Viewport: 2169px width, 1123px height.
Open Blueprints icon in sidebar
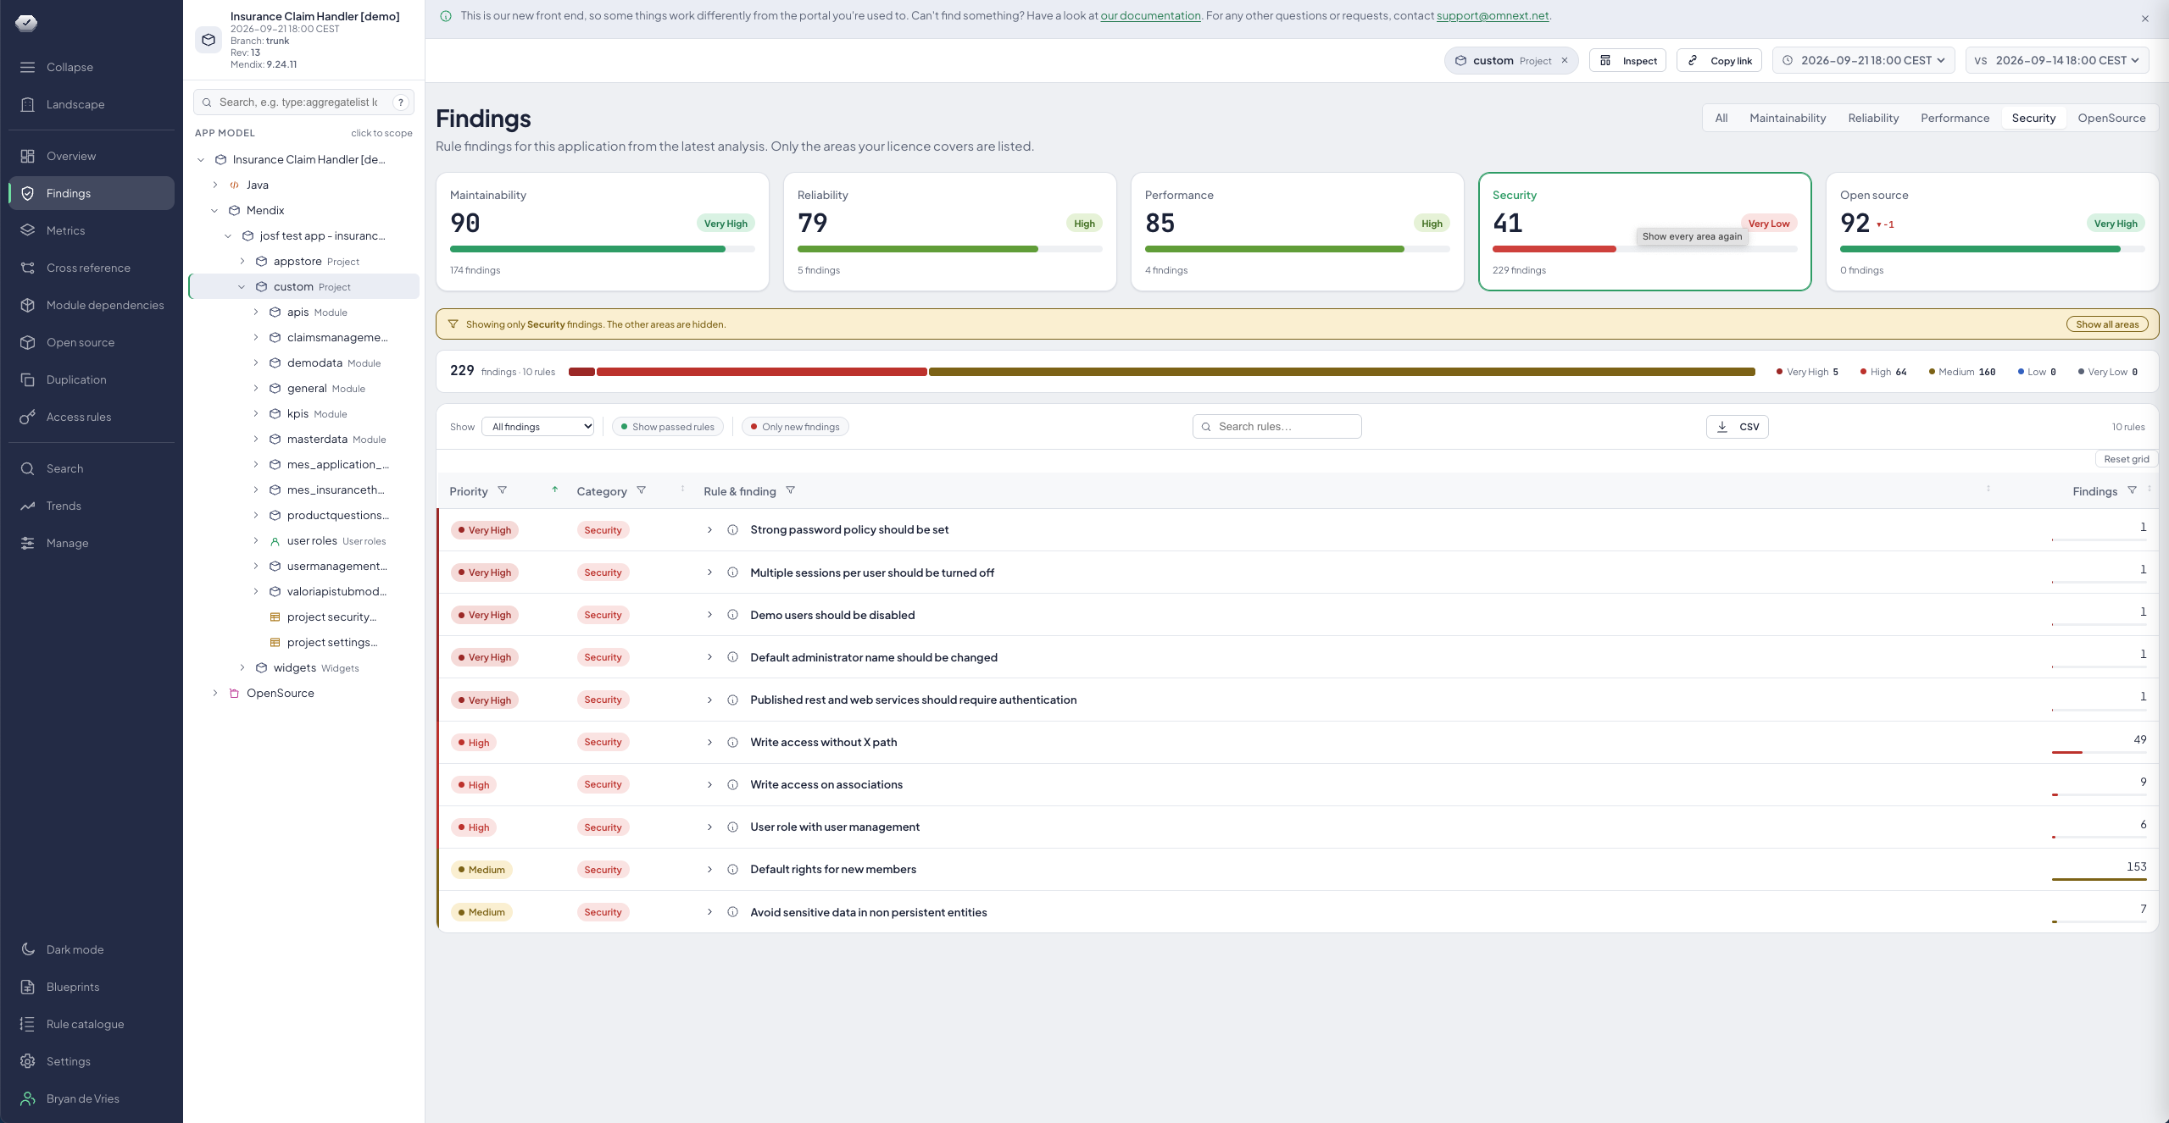click(x=28, y=987)
